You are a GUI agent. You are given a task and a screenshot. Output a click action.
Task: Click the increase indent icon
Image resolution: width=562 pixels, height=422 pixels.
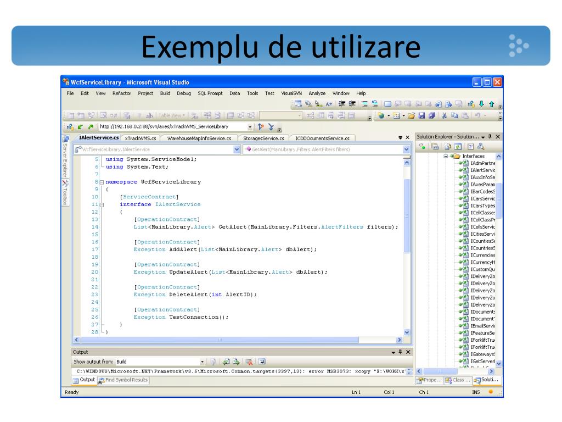(x=352, y=104)
